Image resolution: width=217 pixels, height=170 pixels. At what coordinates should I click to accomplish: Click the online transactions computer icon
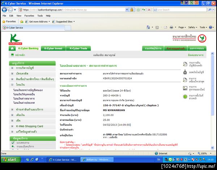coord(185,88)
